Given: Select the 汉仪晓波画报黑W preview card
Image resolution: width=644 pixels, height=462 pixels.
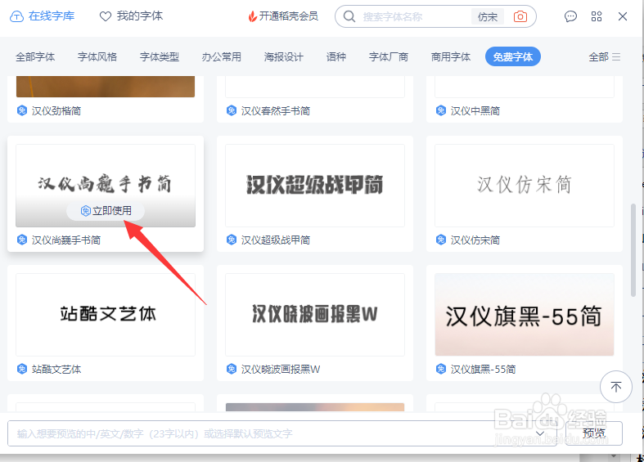Looking at the screenshot, I should (314, 314).
